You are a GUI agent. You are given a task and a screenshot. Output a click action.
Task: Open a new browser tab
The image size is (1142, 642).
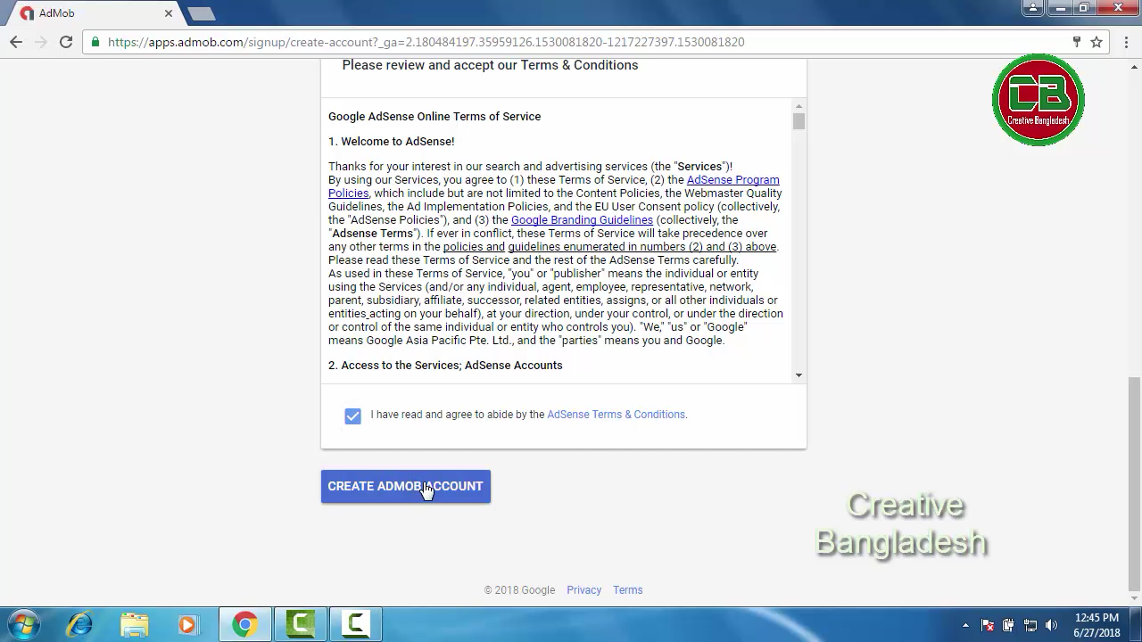(x=202, y=13)
